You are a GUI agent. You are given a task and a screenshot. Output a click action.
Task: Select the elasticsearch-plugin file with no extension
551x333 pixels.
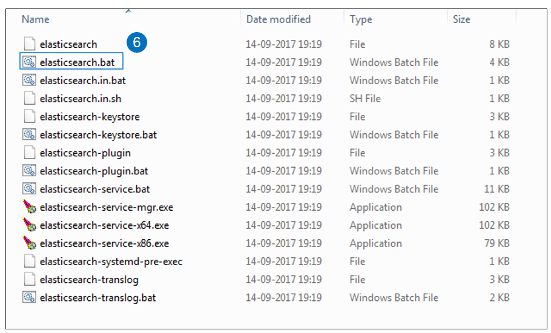85,153
